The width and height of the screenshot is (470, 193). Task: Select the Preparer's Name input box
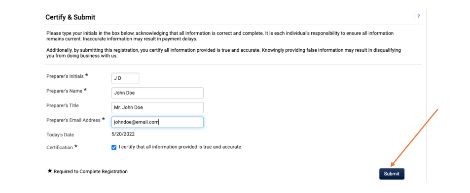coord(157,93)
